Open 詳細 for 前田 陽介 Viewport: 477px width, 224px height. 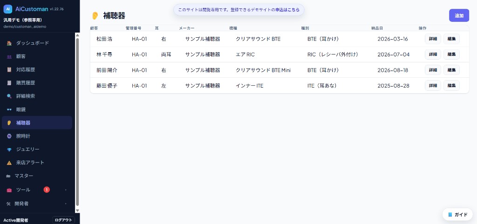click(433, 70)
